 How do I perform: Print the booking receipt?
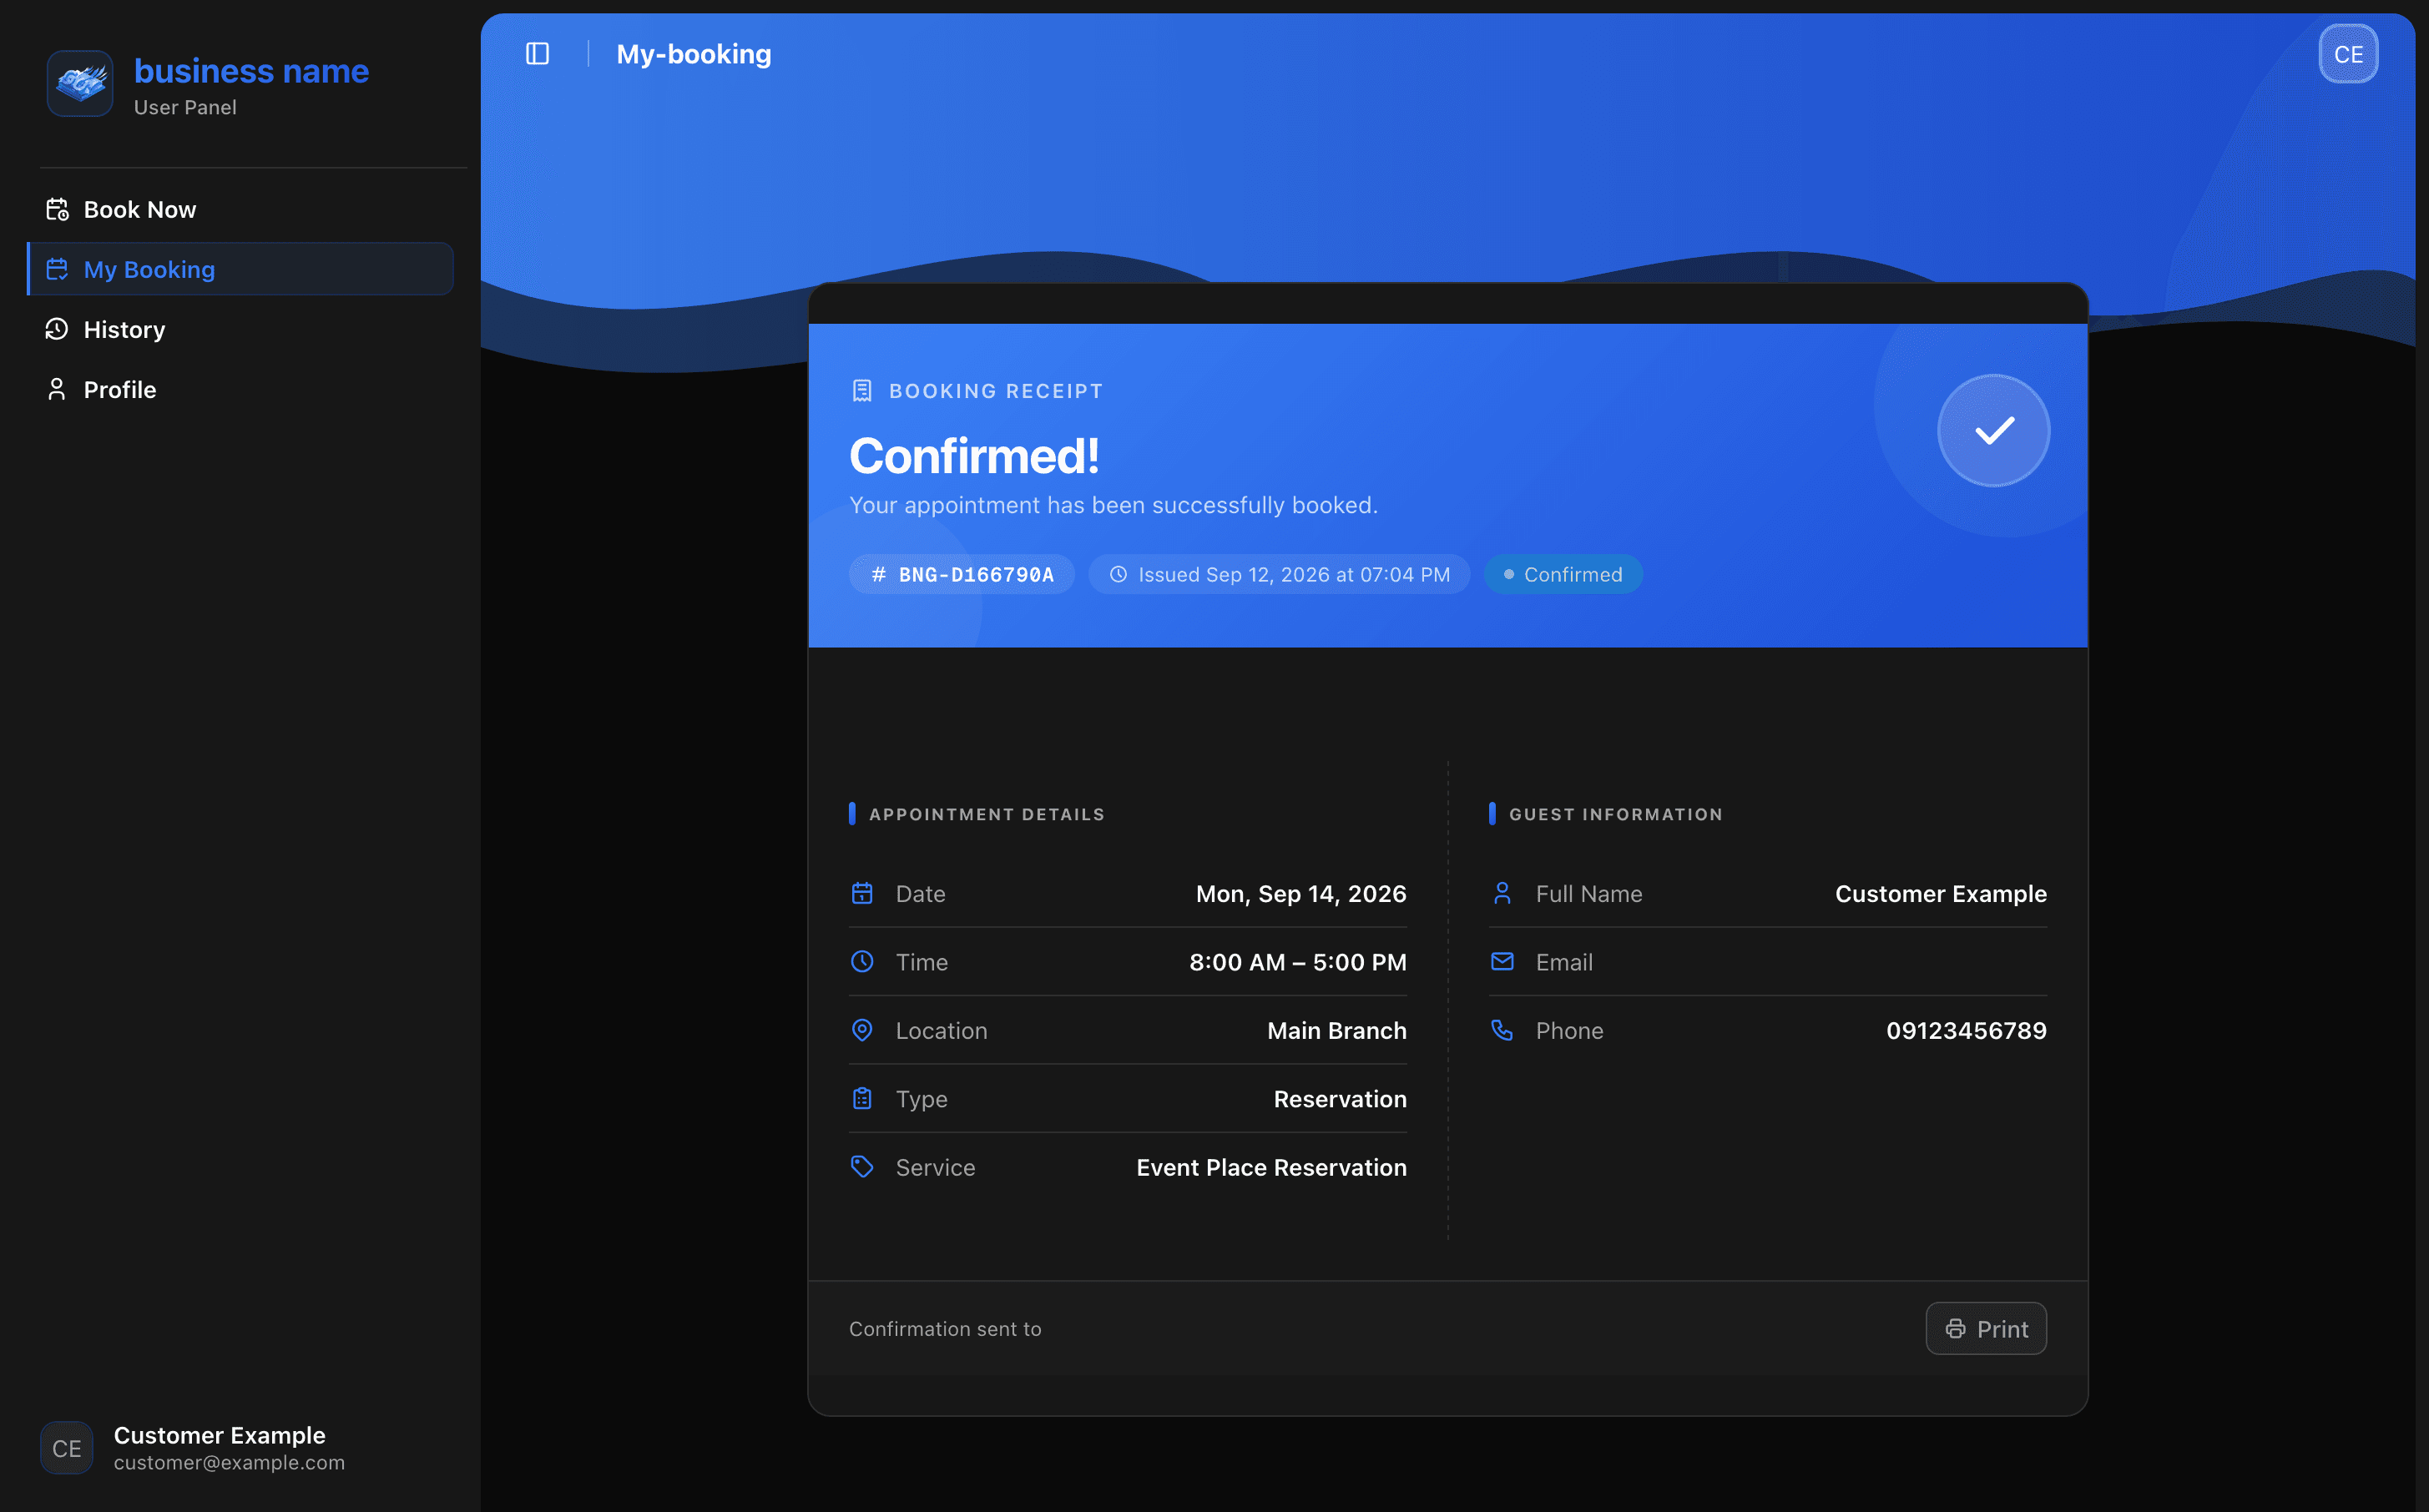1985,1329
